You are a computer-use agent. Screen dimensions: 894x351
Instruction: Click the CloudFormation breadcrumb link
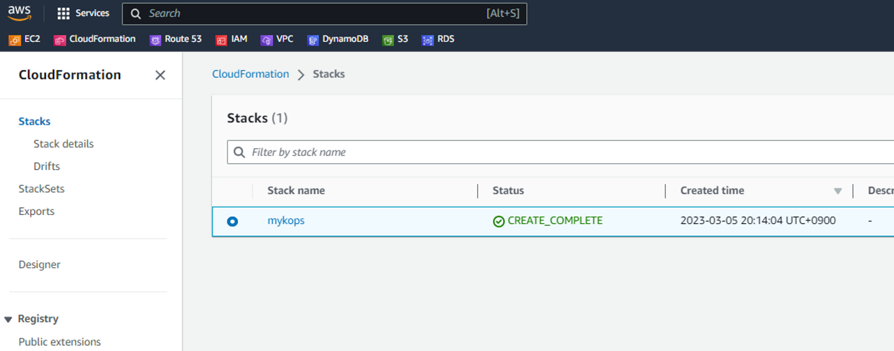coord(250,74)
